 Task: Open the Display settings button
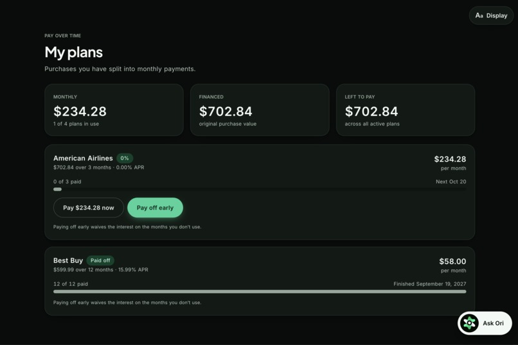(491, 15)
